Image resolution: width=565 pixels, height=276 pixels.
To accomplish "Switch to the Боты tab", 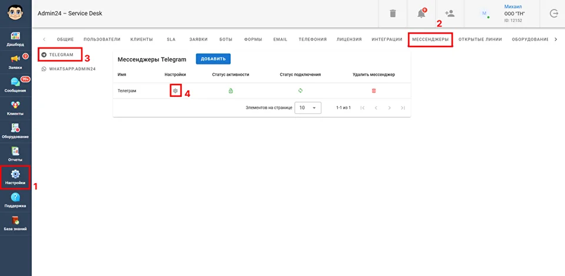I will (226, 39).
